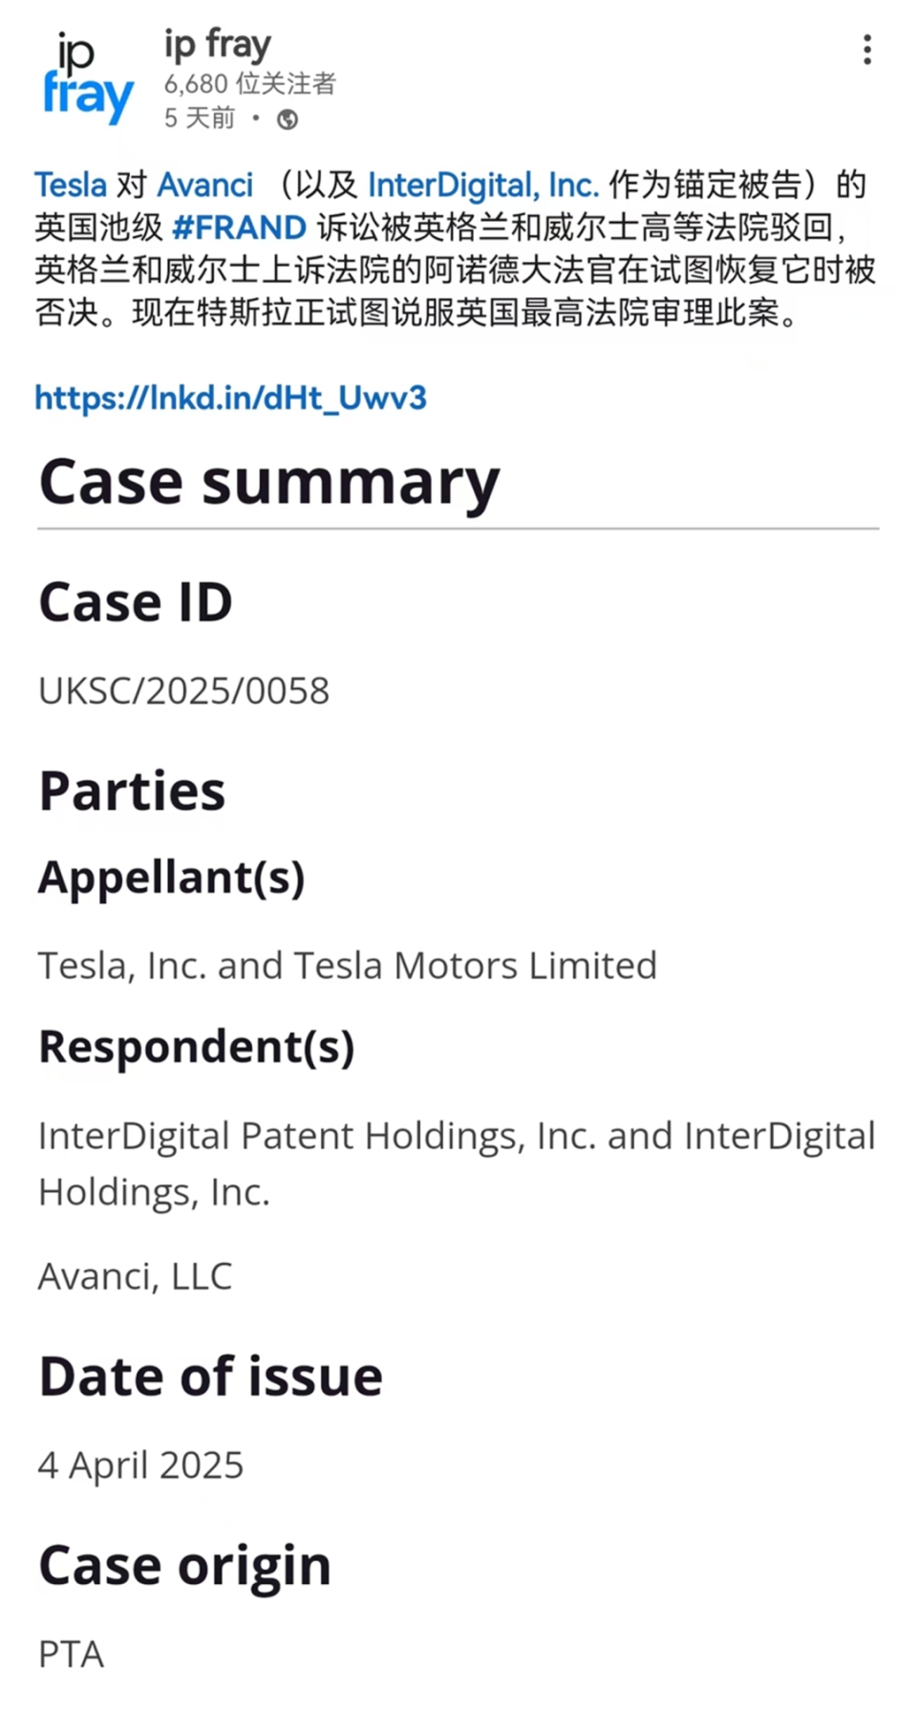917x1714 pixels.
Task: Click the 4 April 2025 issue date
Action: tap(141, 1465)
